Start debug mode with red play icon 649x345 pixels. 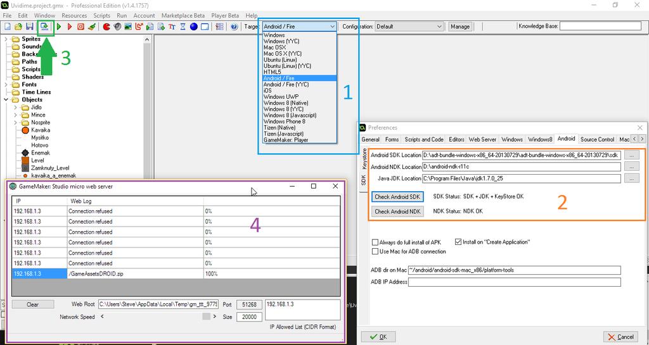point(70,27)
